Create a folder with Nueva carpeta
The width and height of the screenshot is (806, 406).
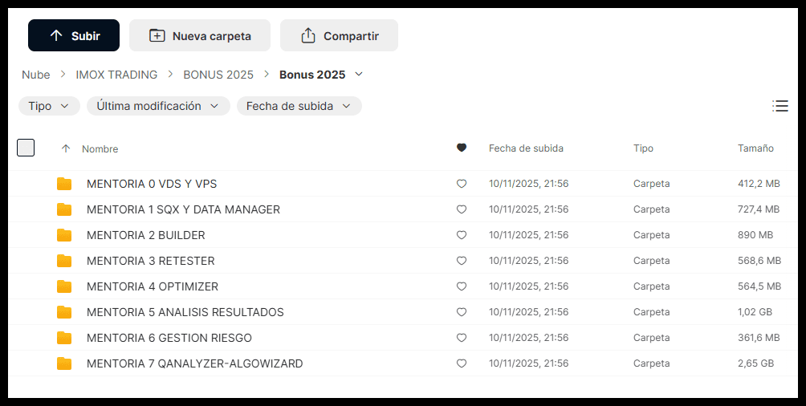(x=200, y=36)
